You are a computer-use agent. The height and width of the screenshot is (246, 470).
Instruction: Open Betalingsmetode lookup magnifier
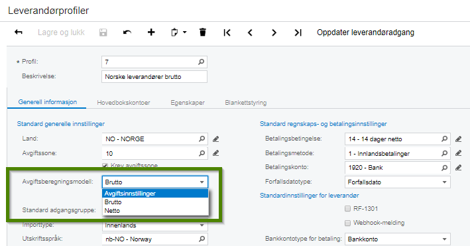coord(445,153)
